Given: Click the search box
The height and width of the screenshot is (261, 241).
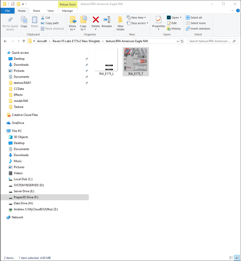Looking at the screenshot, I should (x=212, y=41).
